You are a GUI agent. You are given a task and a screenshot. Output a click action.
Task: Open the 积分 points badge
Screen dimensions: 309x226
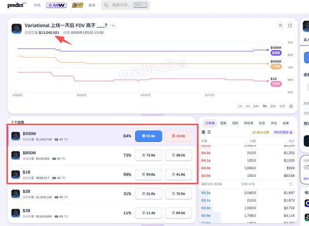77,5
